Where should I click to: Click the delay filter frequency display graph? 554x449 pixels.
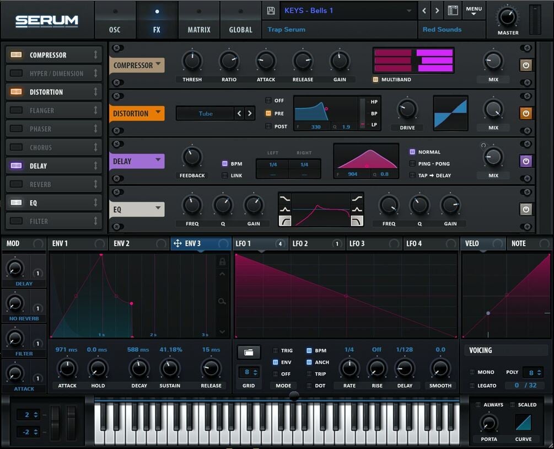[366, 157]
